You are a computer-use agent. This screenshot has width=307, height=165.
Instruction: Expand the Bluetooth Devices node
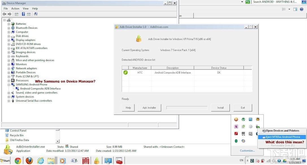pyautogui.click(x=9, y=28)
